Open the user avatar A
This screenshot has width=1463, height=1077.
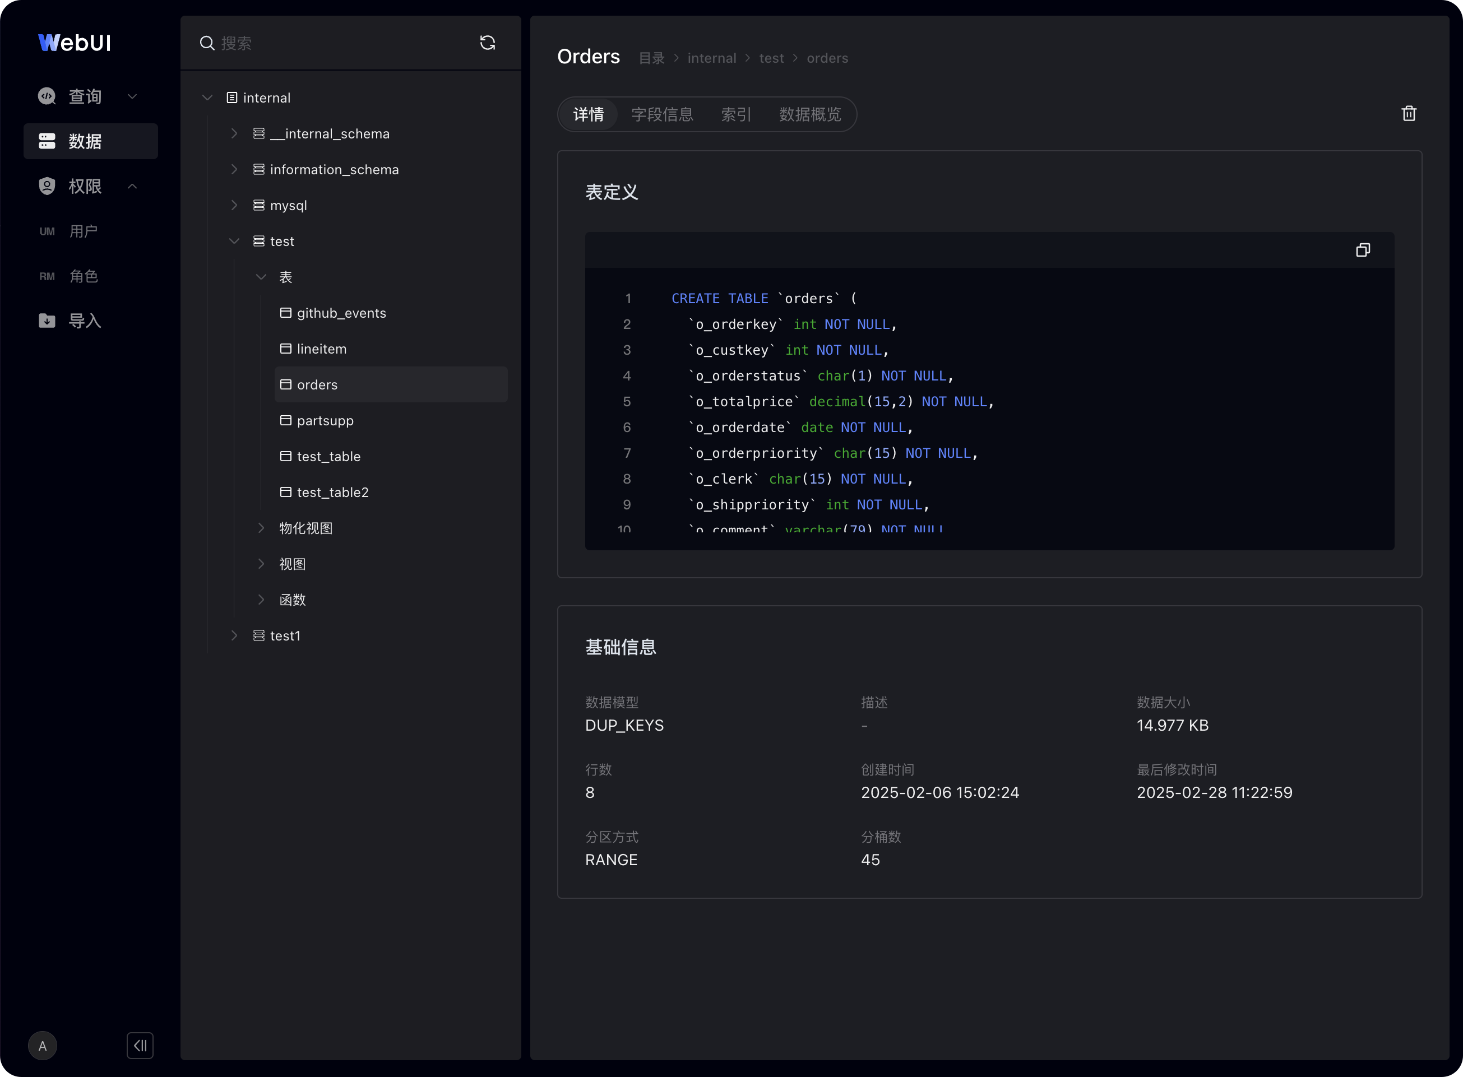coord(43,1046)
